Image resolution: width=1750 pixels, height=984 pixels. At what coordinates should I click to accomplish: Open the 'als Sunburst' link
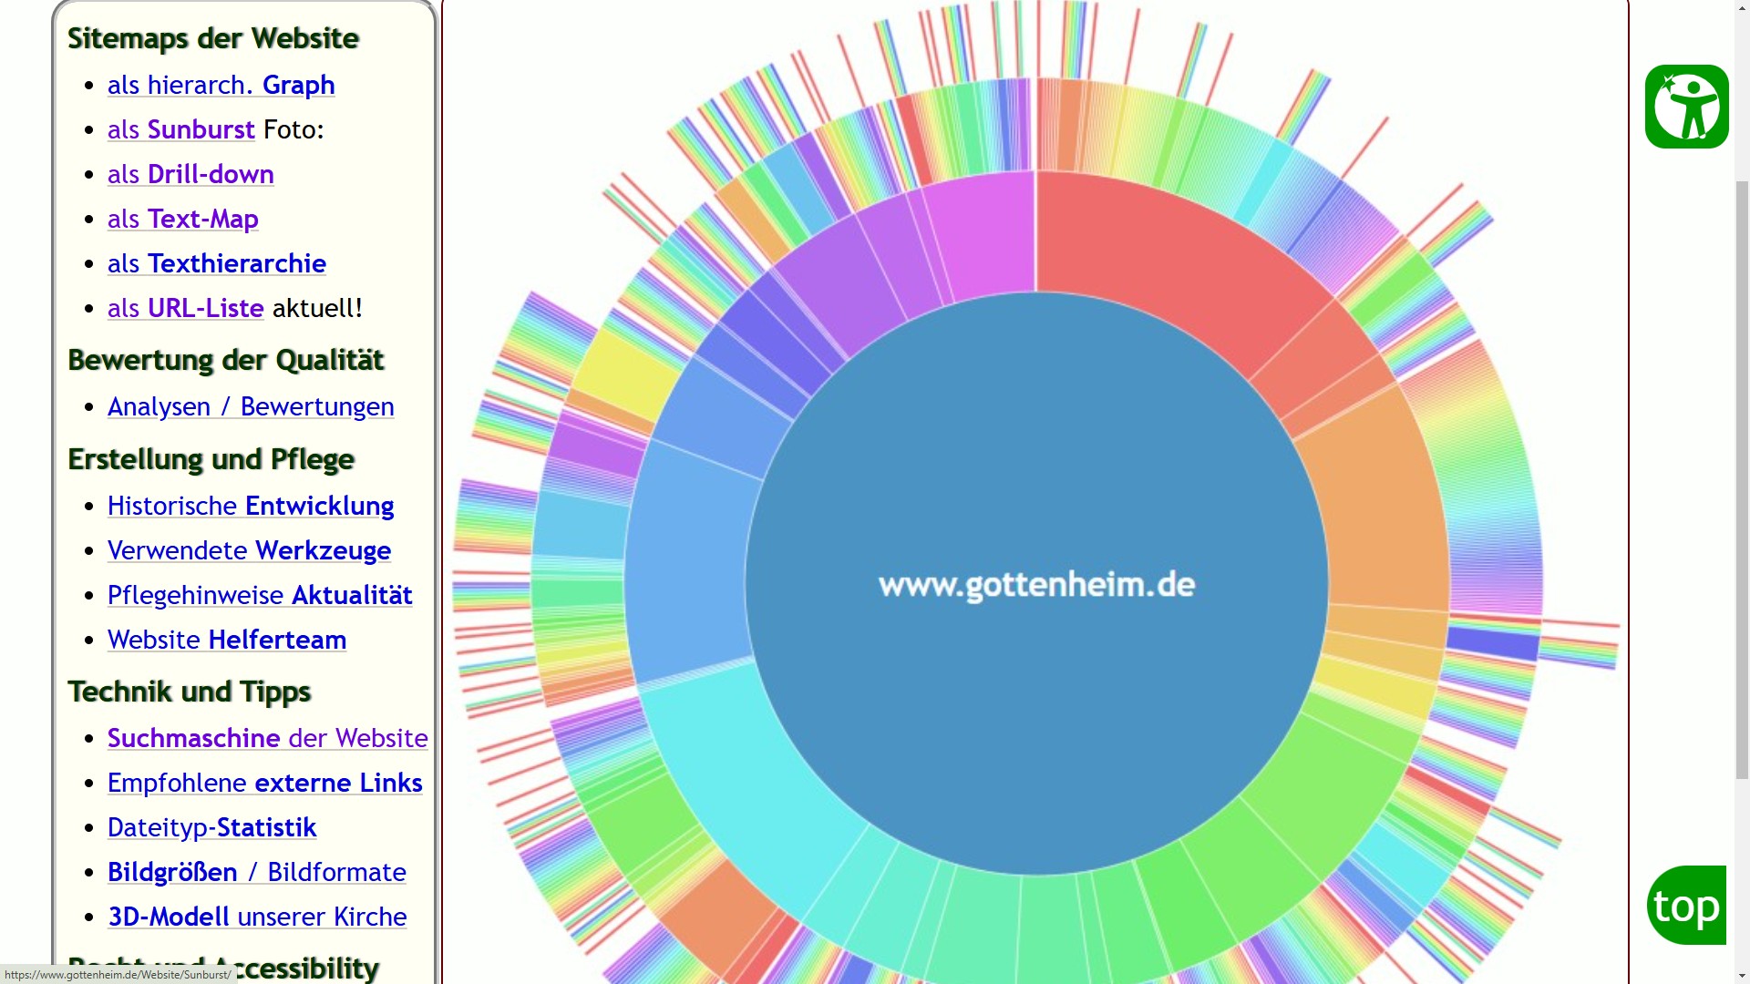coord(180,129)
